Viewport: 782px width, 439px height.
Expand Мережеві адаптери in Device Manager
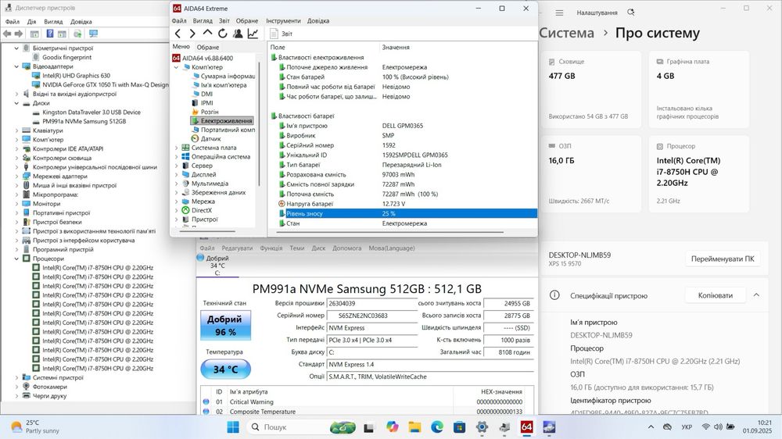click(16, 177)
